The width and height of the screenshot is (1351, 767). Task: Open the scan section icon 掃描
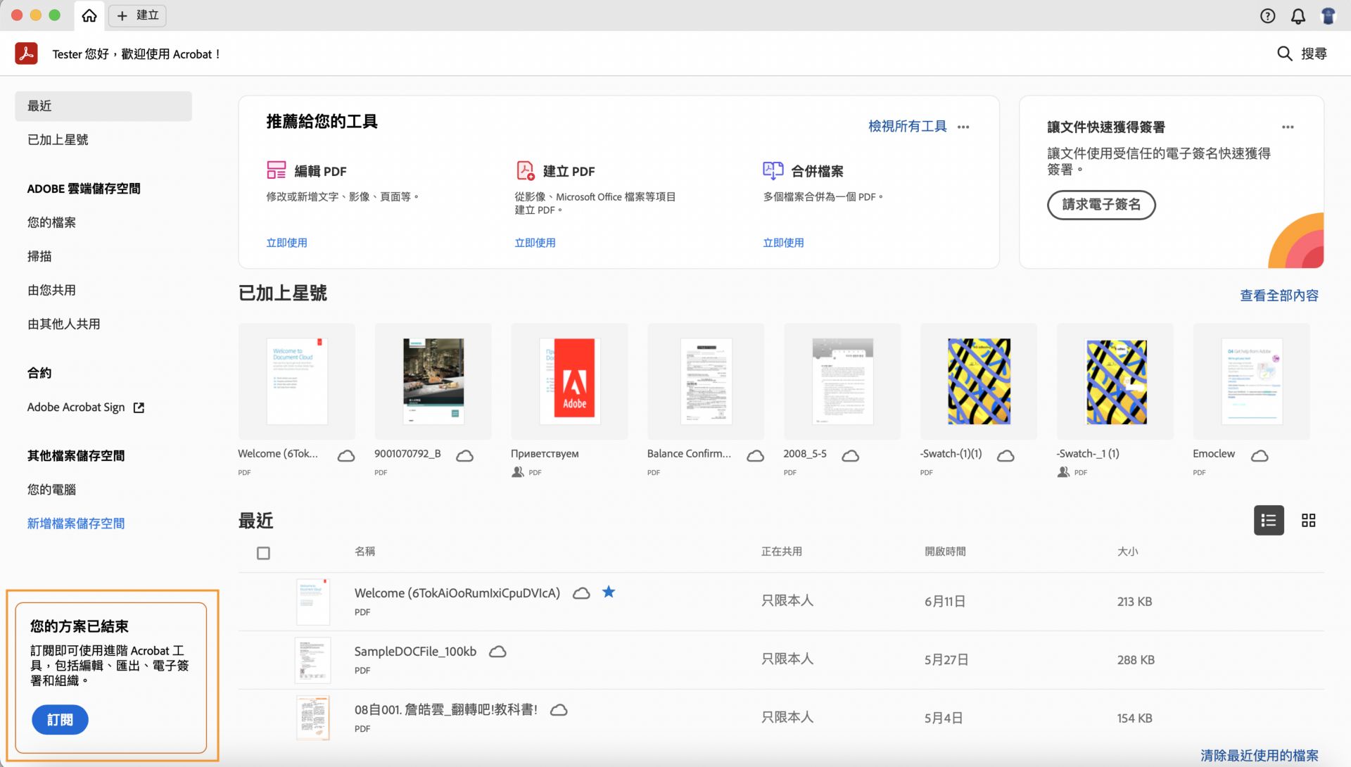click(x=39, y=256)
